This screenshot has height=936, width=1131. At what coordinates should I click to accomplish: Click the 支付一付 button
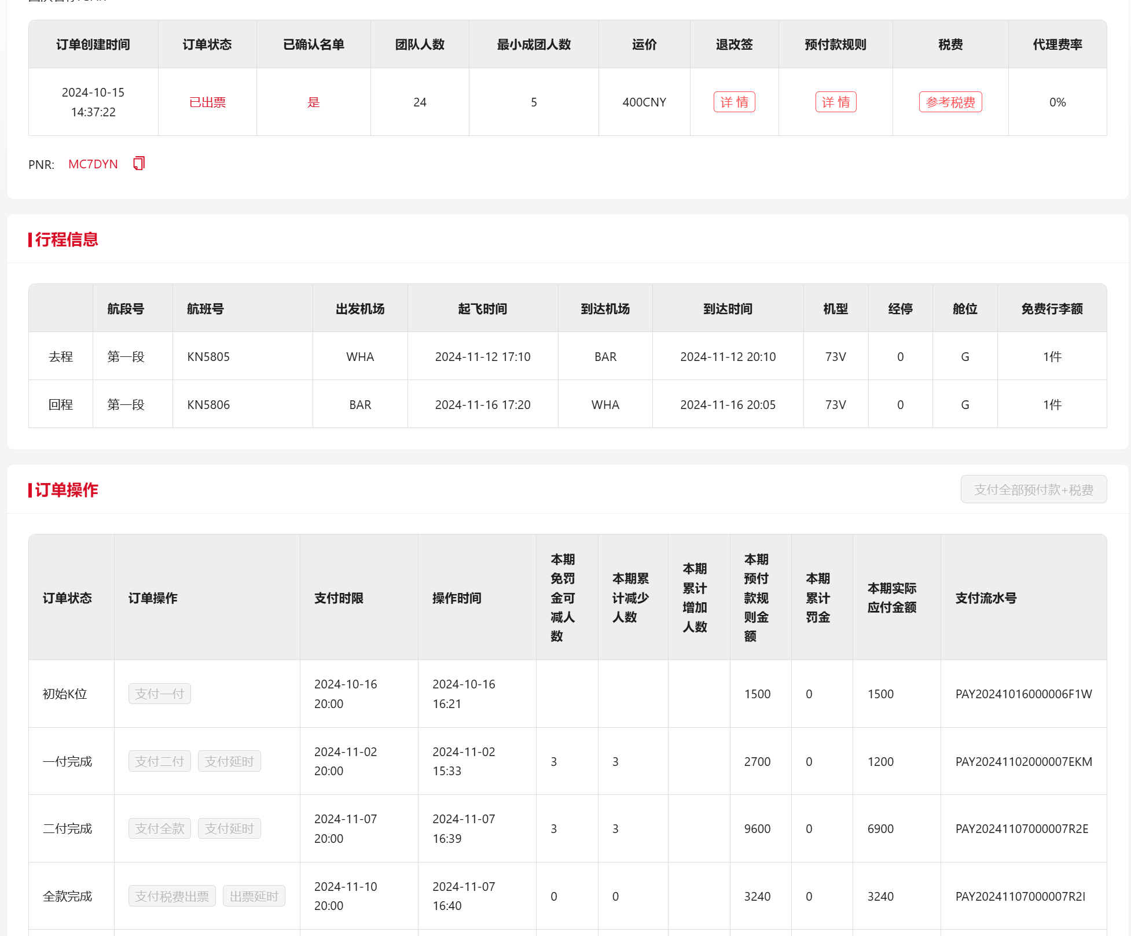[x=159, y=694]
